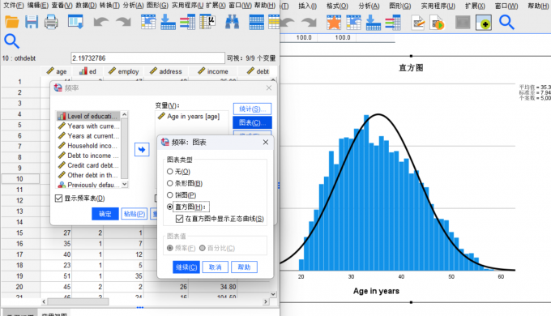Open the run descriptive statistics icon
The image size is (551, 316).
pyautogui.click(x=207, y=22)
